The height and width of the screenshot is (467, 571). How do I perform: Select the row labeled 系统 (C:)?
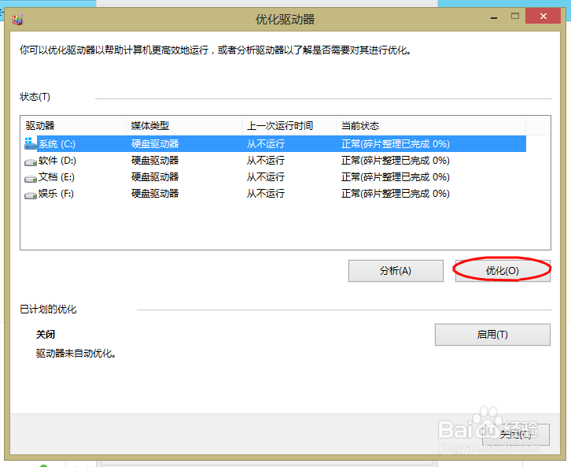[x=275, y=143]
